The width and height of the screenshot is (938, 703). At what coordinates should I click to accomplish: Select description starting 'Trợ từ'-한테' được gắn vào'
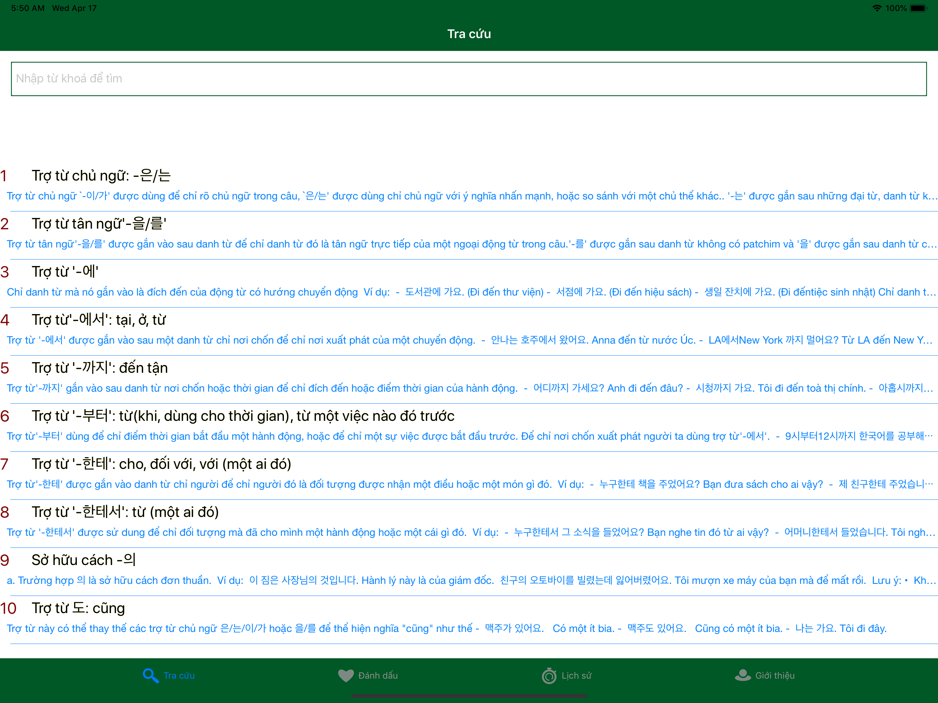(x=470, y=484)
